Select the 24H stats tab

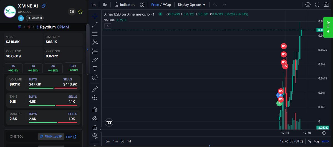(73, 68)
